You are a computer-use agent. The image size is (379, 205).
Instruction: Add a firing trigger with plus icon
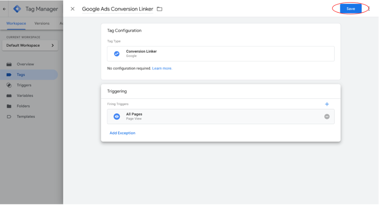[327, 104]
